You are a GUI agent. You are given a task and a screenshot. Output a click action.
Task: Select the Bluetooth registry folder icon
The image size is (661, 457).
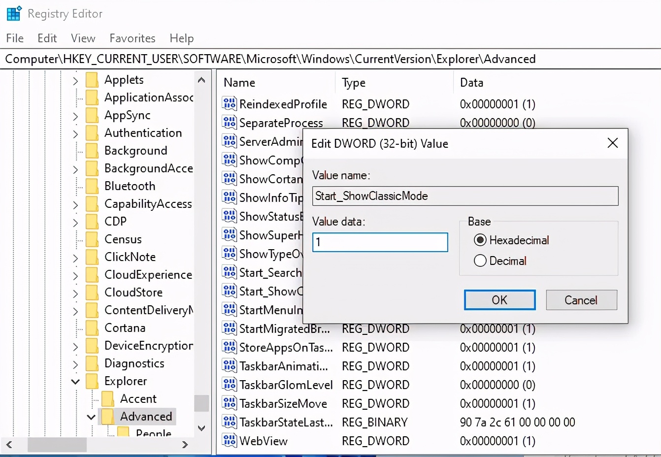pyautogui.click(x=92, y=186)
